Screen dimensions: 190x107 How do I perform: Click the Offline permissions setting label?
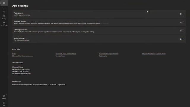pyautogui.click(x=20, y=30)
